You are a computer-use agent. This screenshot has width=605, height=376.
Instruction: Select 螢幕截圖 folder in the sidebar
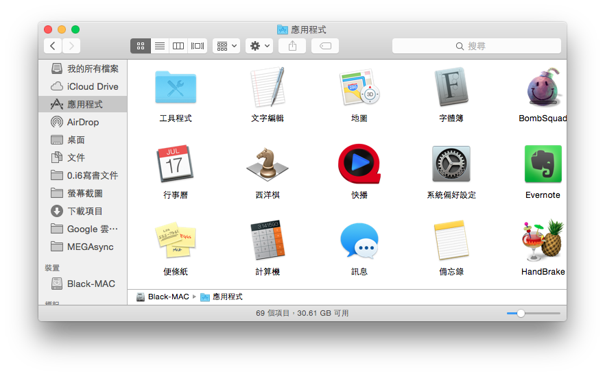tap(82, 193)
